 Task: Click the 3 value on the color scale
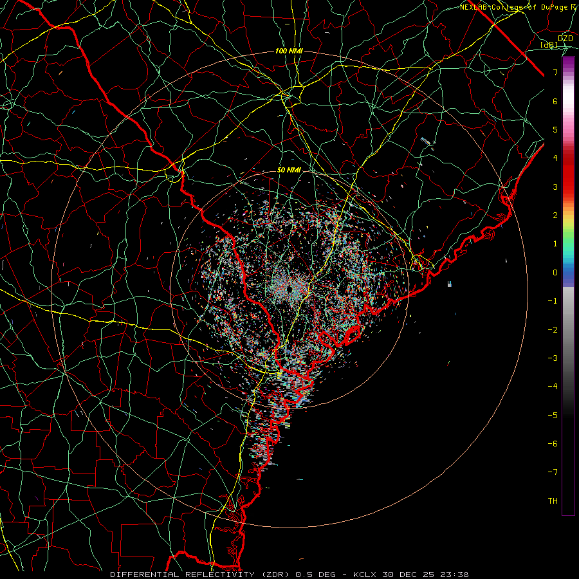point(555,187)
